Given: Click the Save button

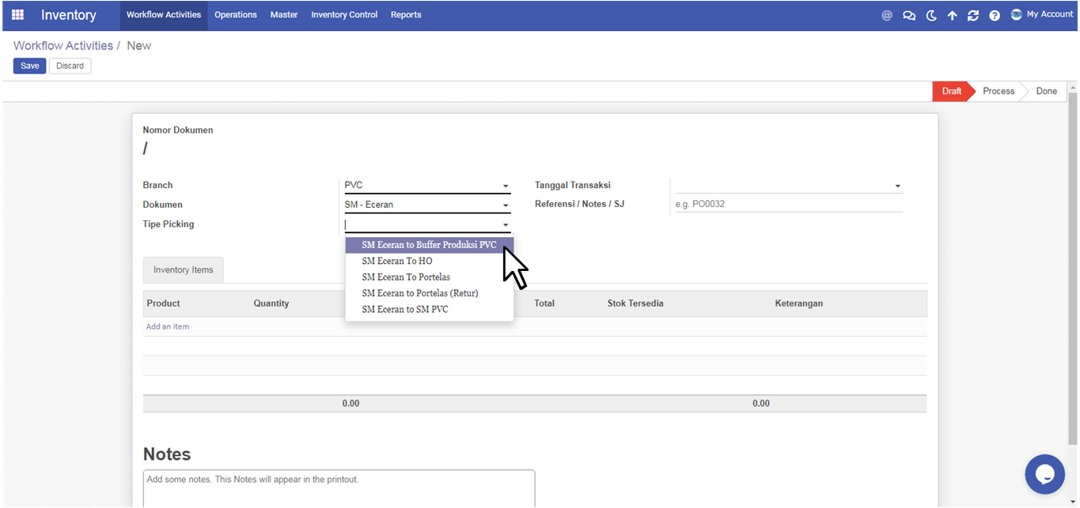Looking at the screenshot, I should click(x=30, y=66).
